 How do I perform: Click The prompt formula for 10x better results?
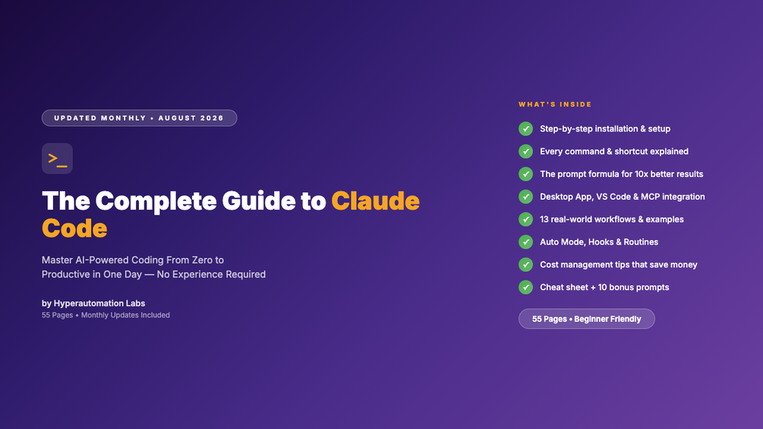pos(621,174)
